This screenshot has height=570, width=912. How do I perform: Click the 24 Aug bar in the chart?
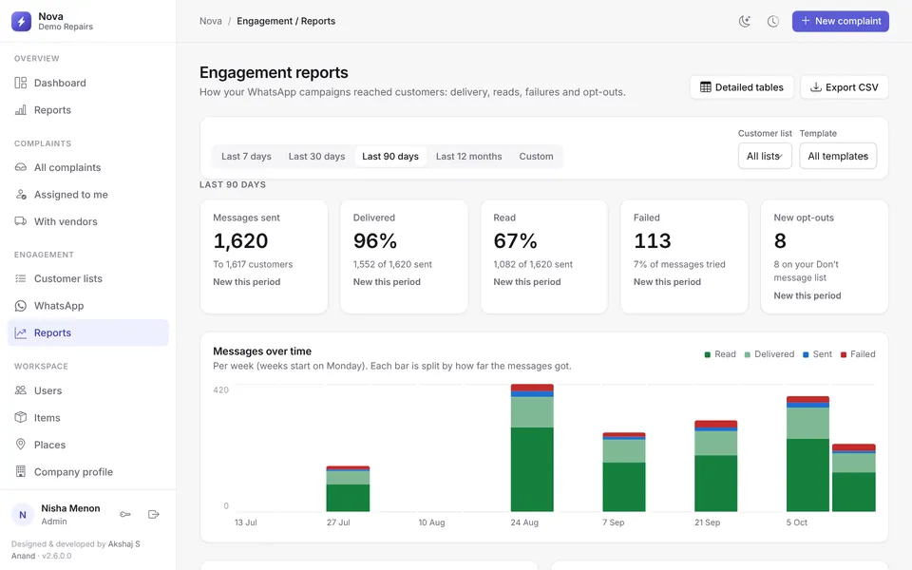(532, 447)
